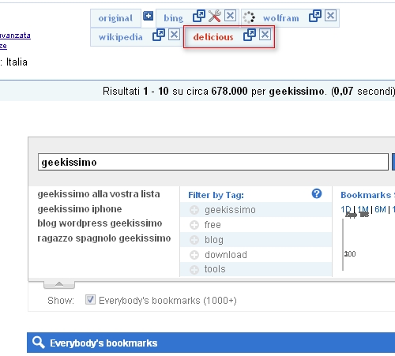Screen dimensions: 395x356
Task: Open bing results in new window icon
Action: [199, 16]
